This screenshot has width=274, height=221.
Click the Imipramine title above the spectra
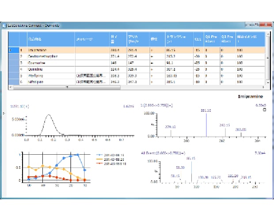251,97
